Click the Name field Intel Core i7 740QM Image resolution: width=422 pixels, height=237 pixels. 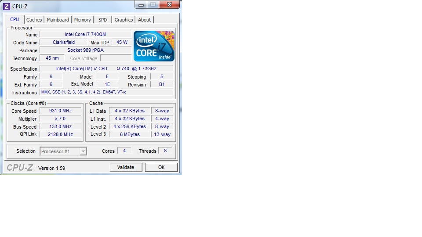click(85, 34)
